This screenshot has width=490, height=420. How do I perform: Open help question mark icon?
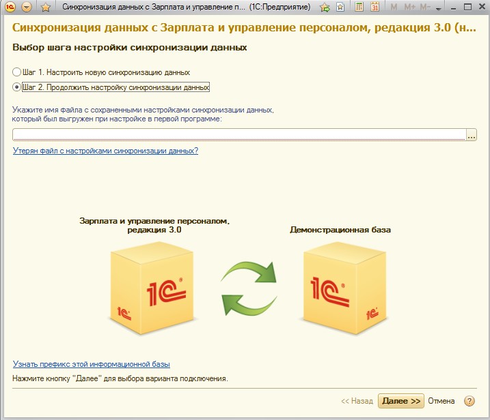click(469, 401)
